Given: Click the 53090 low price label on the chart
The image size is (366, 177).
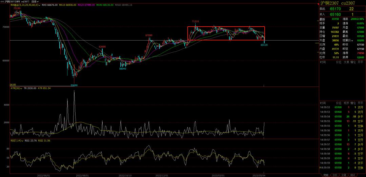Looking at the screenshot, I should pyautogui.click(x=74, y=85).
